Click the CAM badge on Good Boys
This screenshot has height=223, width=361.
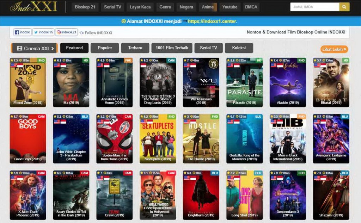tap(41, 117)
